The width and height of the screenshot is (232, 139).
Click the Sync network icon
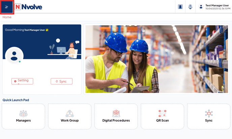tap(209, 113)
